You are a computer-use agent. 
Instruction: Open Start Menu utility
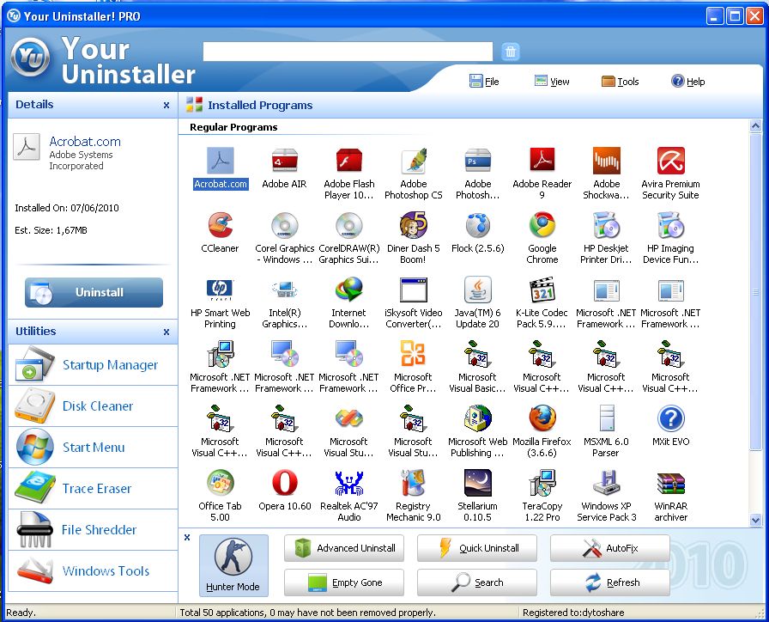94,448
